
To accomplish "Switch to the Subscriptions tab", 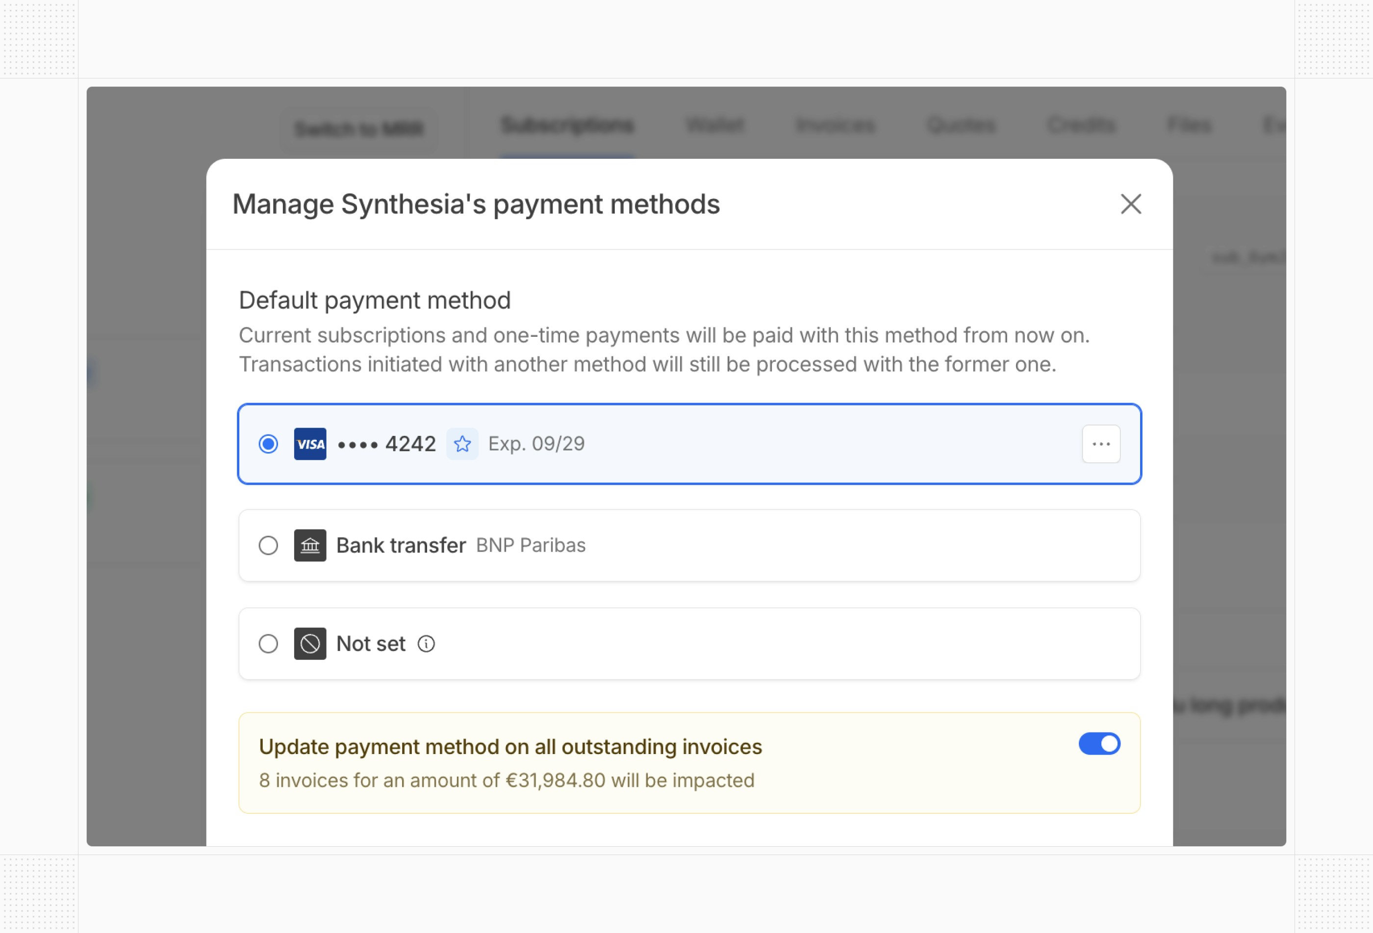I will click(x=567, y=126).
